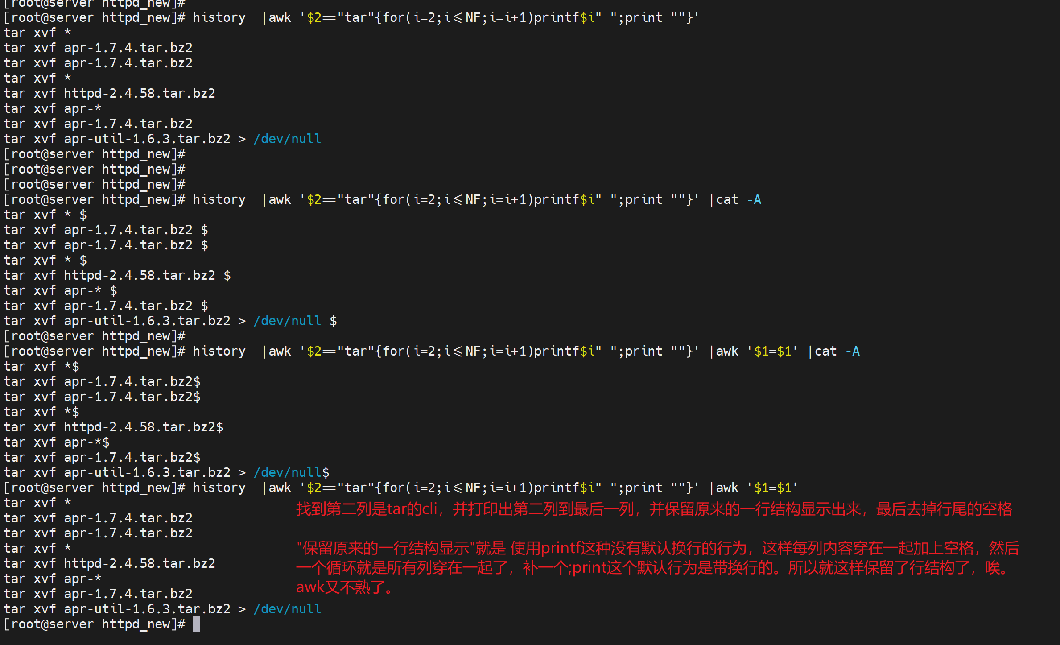Click '/dev/null$' output with no space before dollar
1060x645 pixels.
291,472
